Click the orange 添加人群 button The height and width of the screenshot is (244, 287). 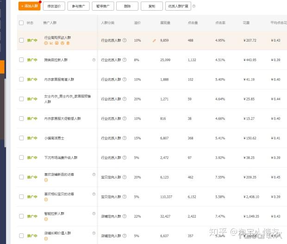[x=30, y=6]
